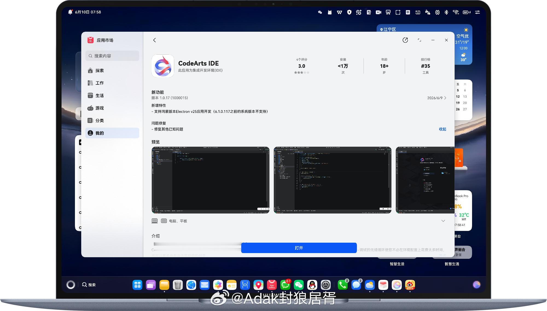The image size is (547, 311).
Task: Open the second preview screenshot
Action: (x=332, y=180)
